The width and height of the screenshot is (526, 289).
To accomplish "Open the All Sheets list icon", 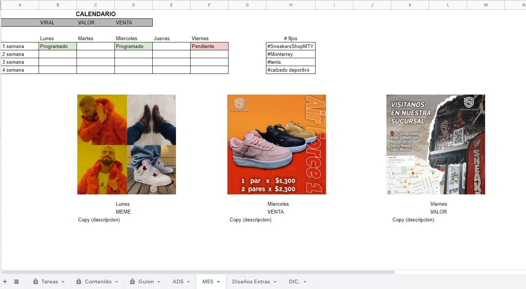I will [x=17, y=281].
